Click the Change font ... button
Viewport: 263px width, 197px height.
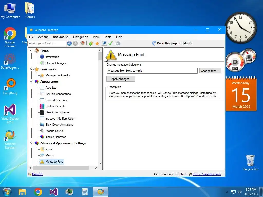pyautogui.click(x=210, y=71)
